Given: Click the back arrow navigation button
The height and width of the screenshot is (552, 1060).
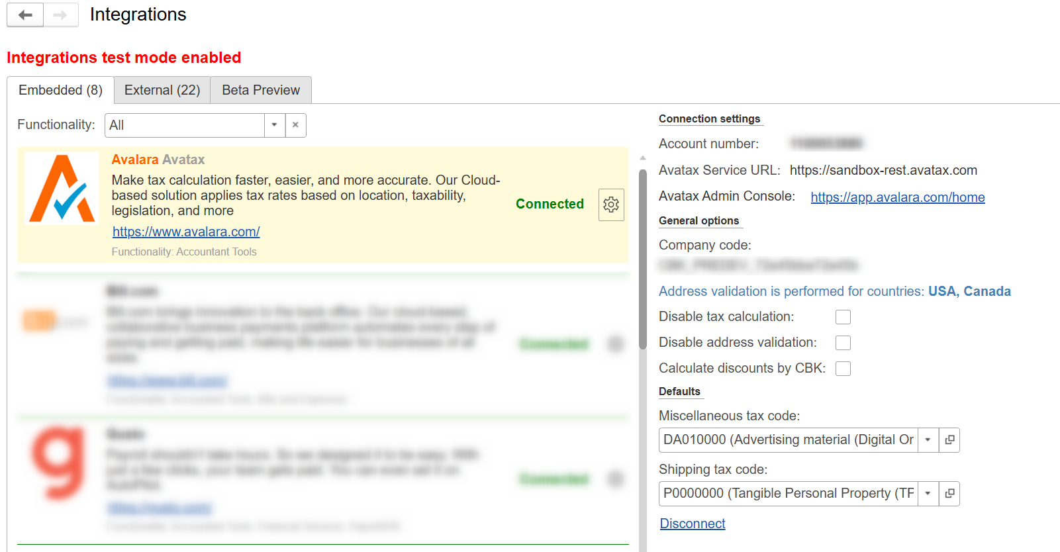Looking at the screenshot, I should point(25,15).
